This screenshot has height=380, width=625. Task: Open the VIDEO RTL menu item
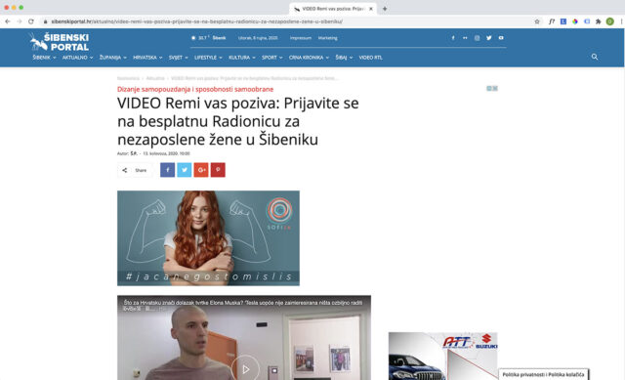click(x=370, y=58)
